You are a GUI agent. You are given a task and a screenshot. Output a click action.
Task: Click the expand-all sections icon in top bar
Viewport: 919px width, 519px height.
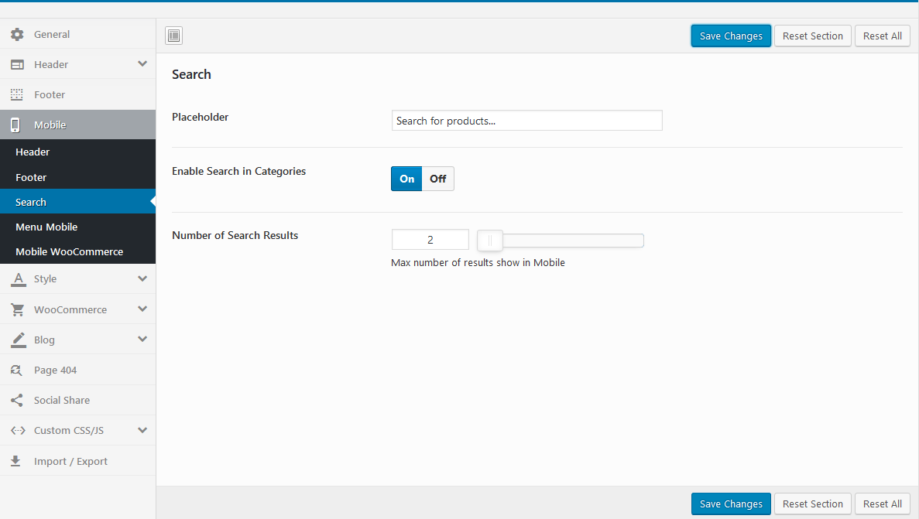[173, 36]
